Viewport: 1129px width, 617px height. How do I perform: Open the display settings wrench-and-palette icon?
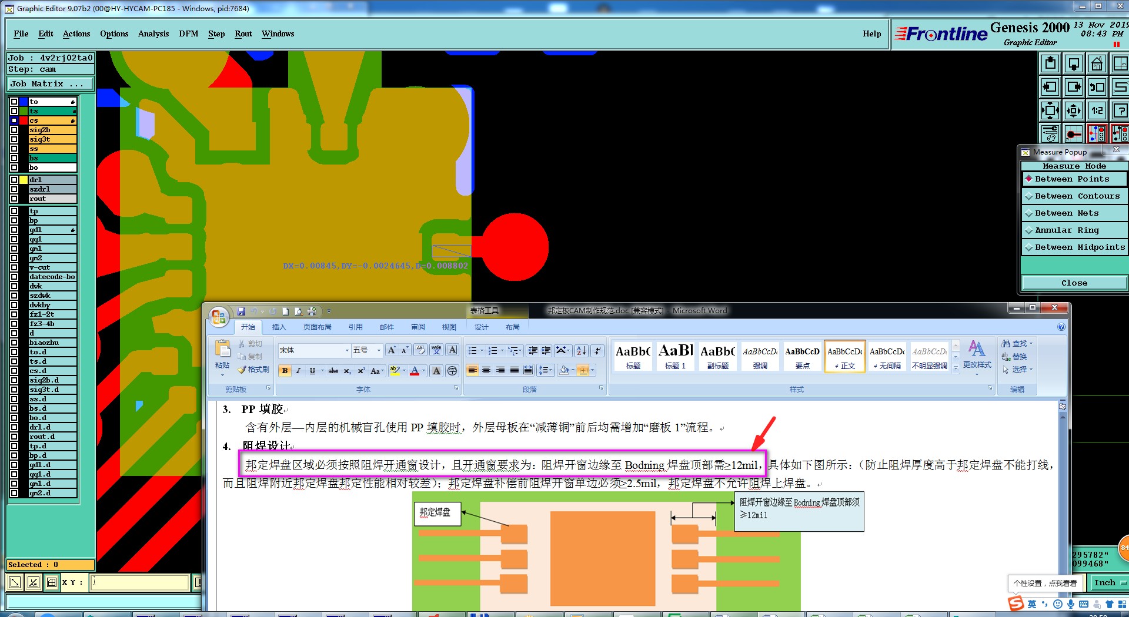pos(1050,134)
